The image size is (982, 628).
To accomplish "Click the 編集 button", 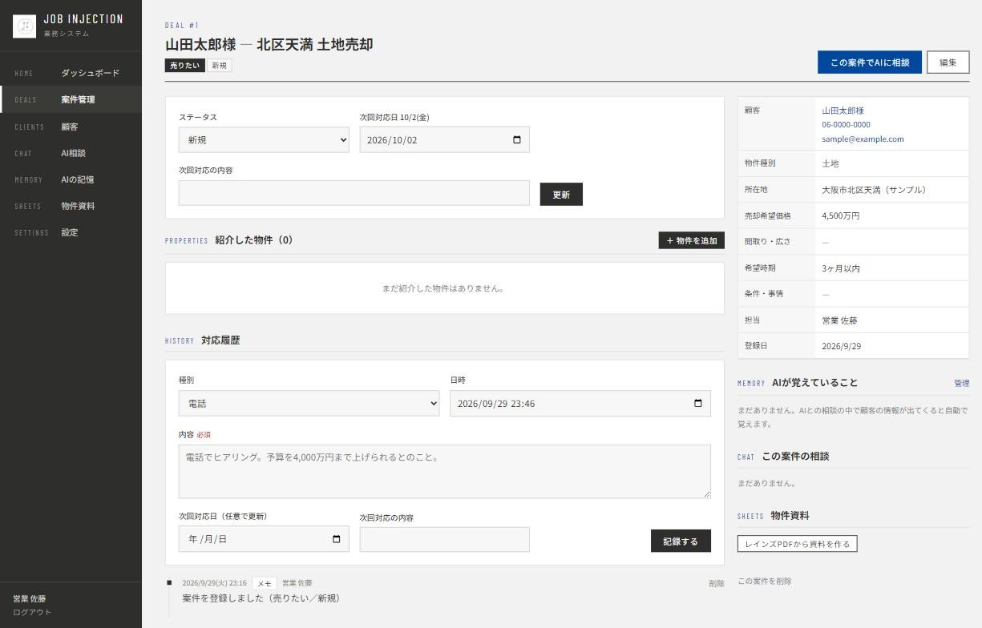I will [x=948, y=62].
